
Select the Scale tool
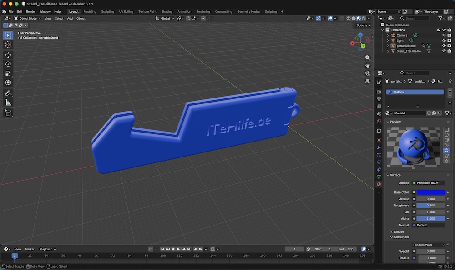pos(8,74)
